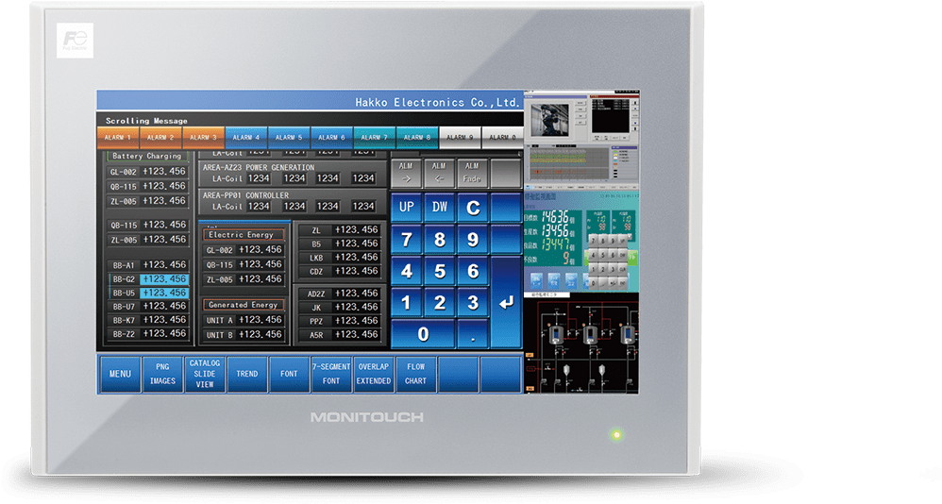Viewport: 942px width, 504px height.
Task: Select AREA-PP01 CONTROLLER heading
Action: 245,195
